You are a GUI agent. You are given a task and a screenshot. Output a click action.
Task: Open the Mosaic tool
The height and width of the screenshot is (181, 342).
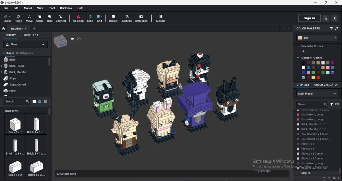tap(160, 18)
